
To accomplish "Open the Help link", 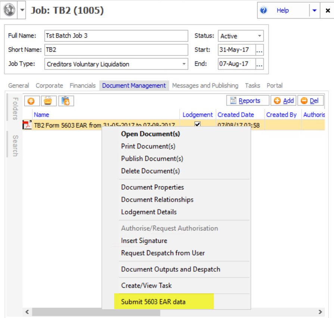I will tap(283, 10).
